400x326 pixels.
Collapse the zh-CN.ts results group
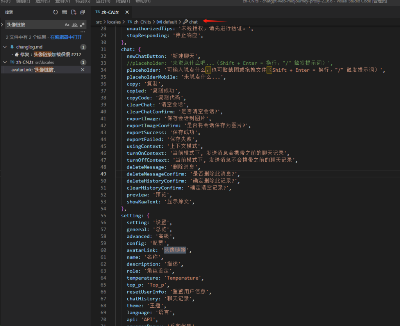(5, 62)
